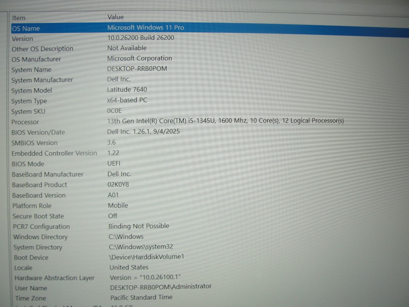
Task: Click Pacific Standard Time value
Action: coord(141,297)
